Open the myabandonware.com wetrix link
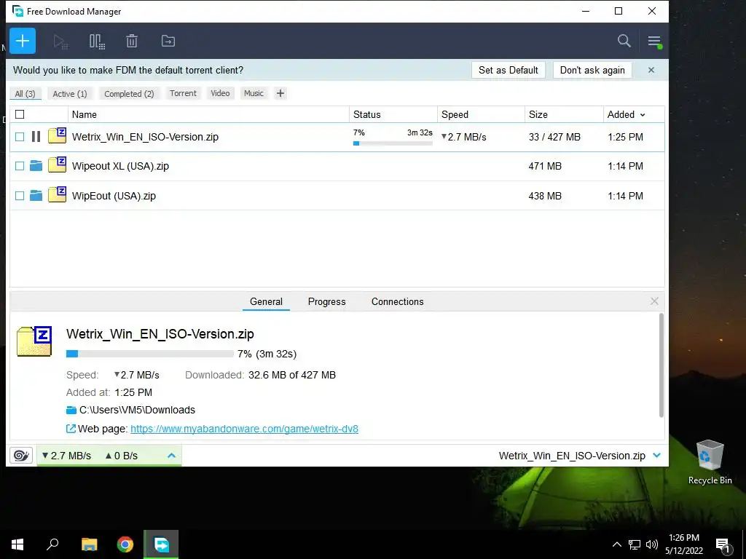The image size is (746, 559). (244, 429)
